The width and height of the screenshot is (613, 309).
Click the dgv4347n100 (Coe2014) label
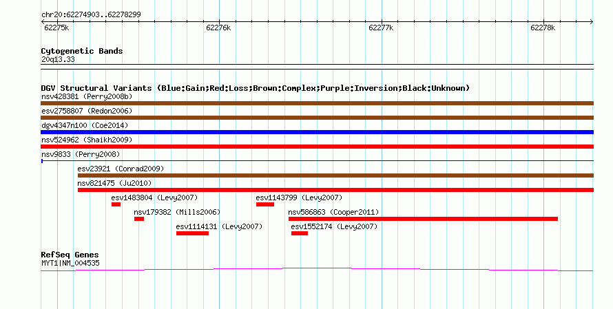[85, 125]
